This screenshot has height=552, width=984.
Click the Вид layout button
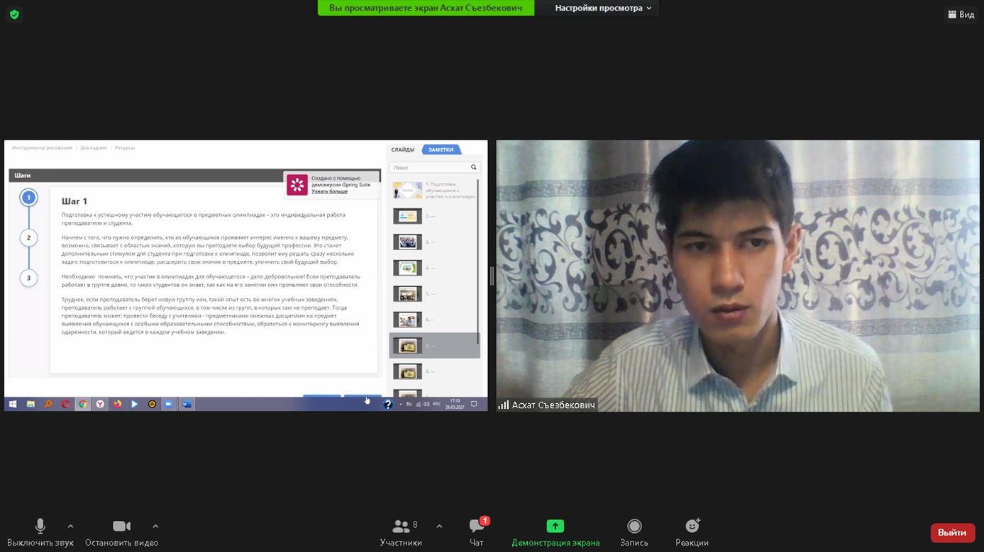pos(961,14)
